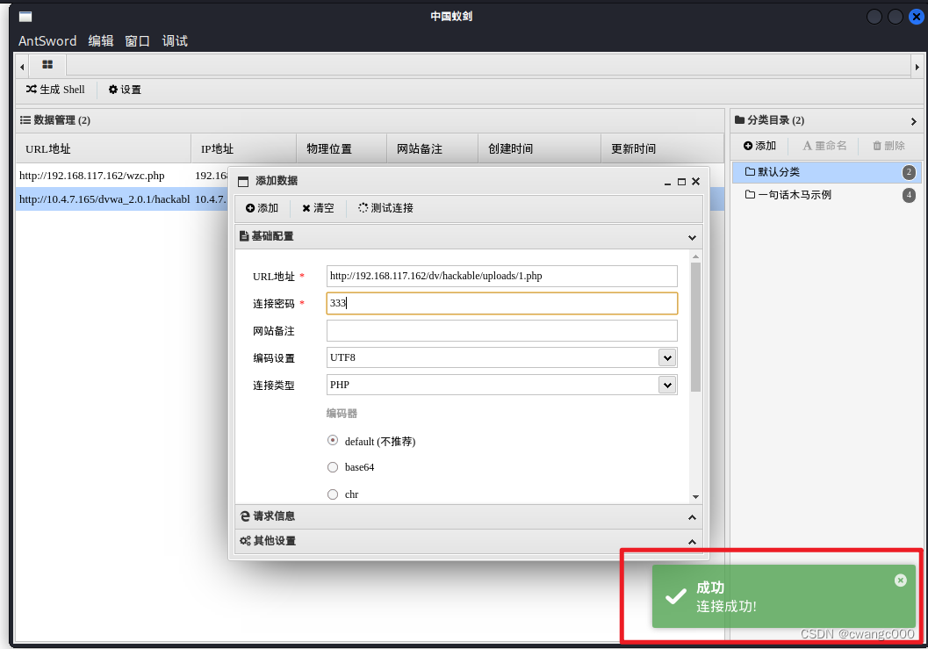Sort by 网站备注 column header
928x649 pixels.
(x=432, y=148)
